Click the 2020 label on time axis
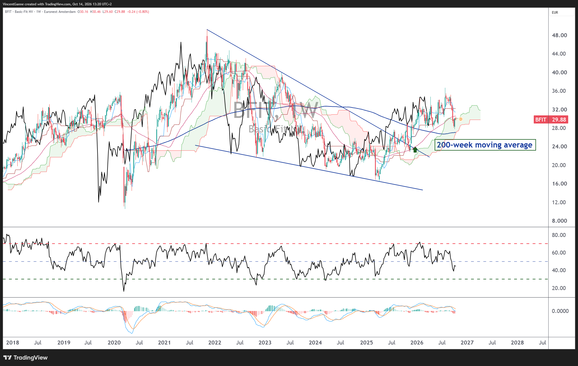 pos(114,343)
